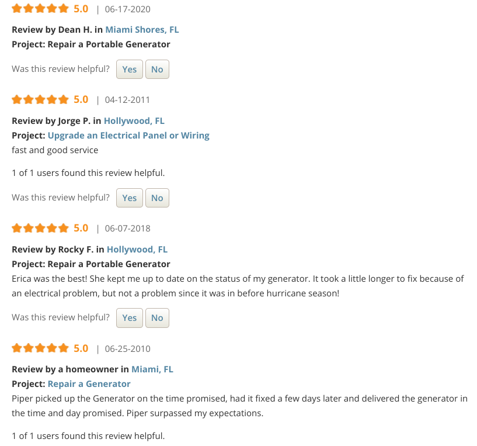Click the 06-17-2020 review date
The image size is (477, 446).
127,9
